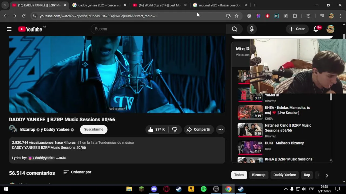This screenshot has width=346, height=194.
Task: Open Chrome history clock icon
Action: tap(308, 16)
